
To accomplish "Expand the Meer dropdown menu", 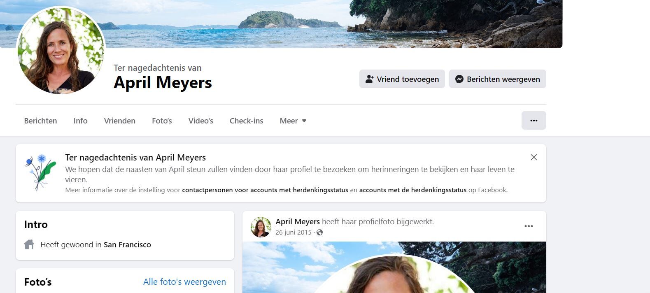I will coord(293,121).
